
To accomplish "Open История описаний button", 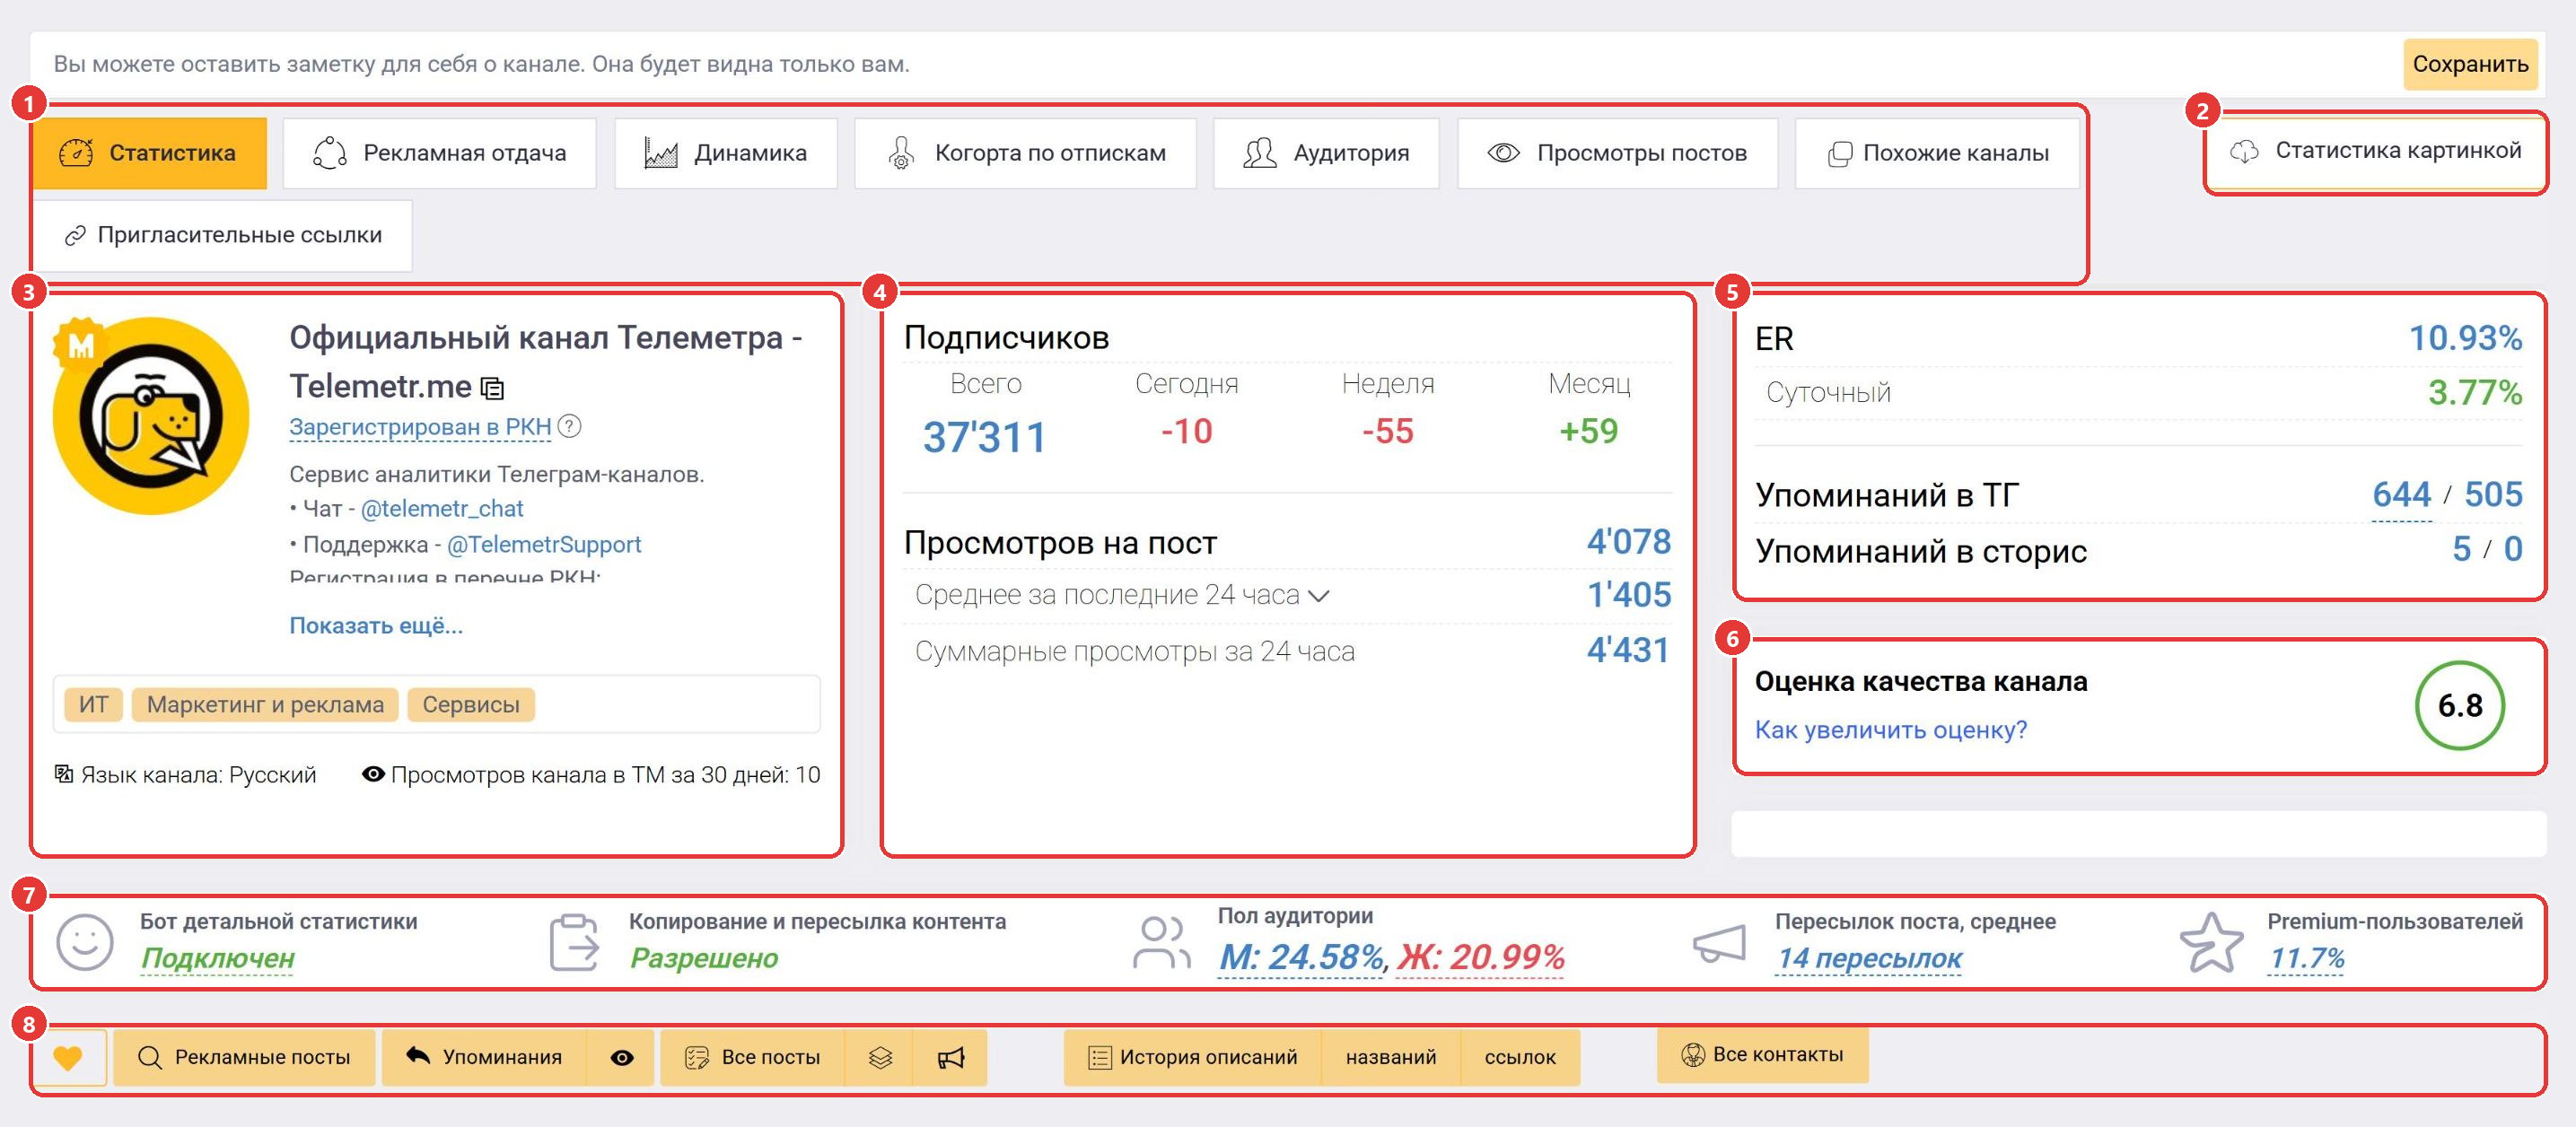I will tap(1192, 1057).
